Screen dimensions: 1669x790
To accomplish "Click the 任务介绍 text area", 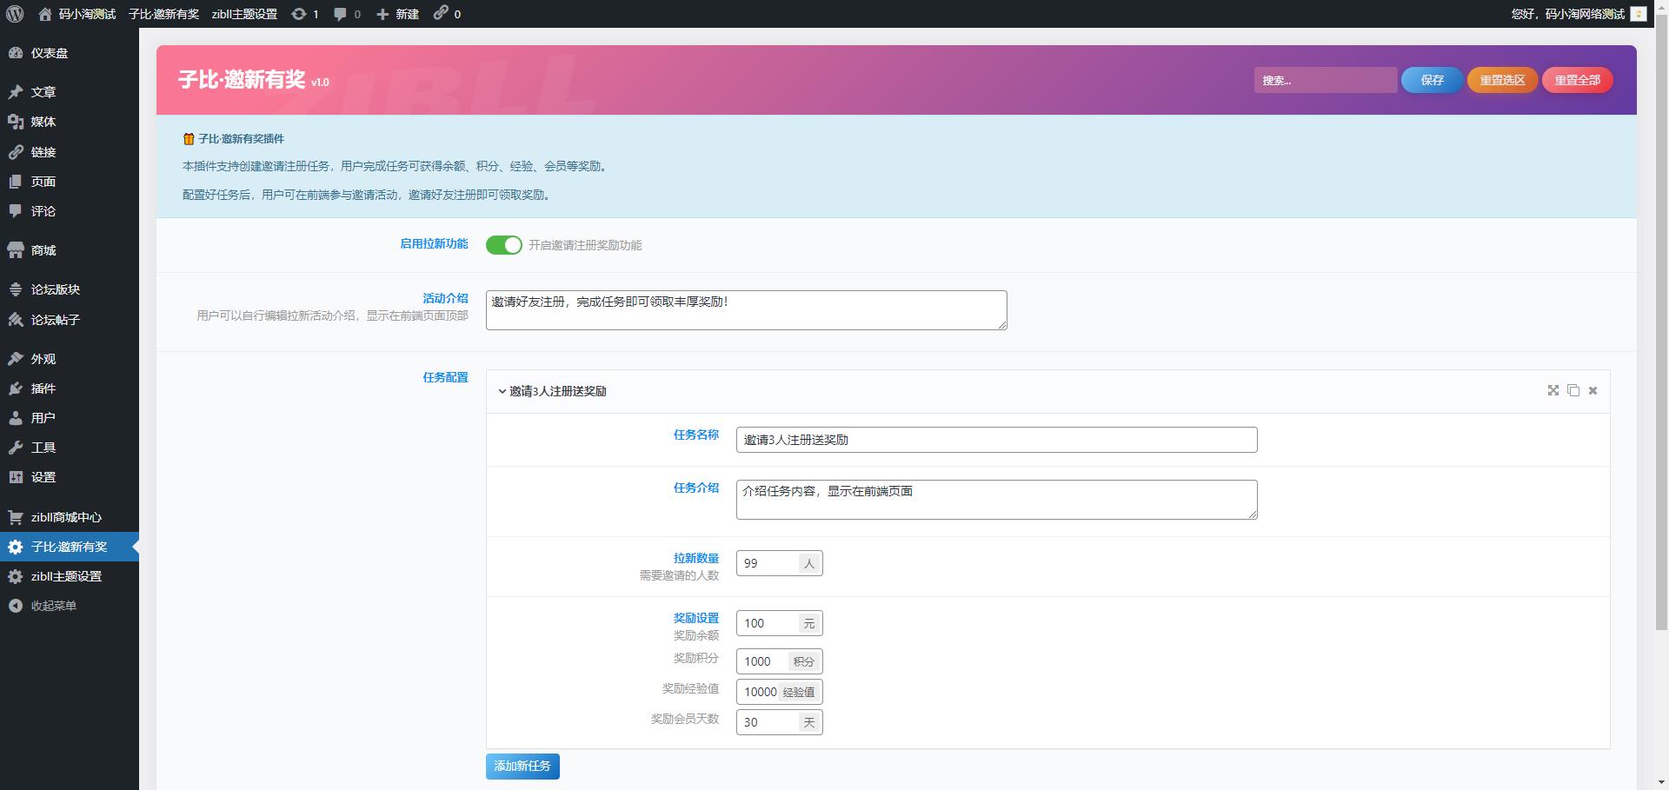I will (997, 500).
